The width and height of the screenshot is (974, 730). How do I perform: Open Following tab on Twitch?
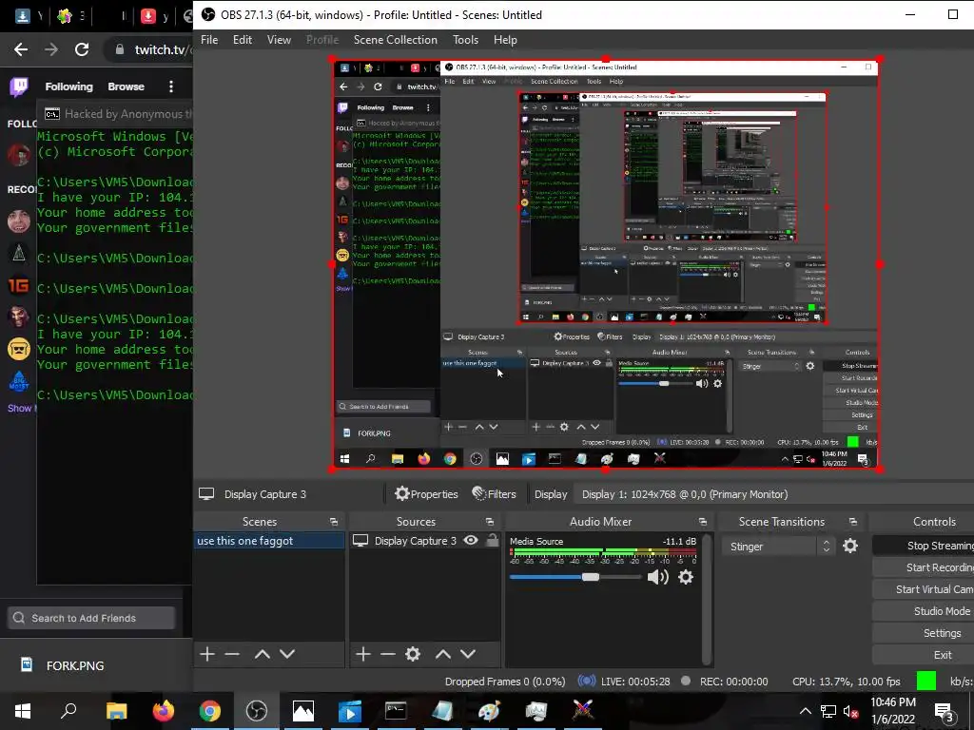[x=68, y=86]
